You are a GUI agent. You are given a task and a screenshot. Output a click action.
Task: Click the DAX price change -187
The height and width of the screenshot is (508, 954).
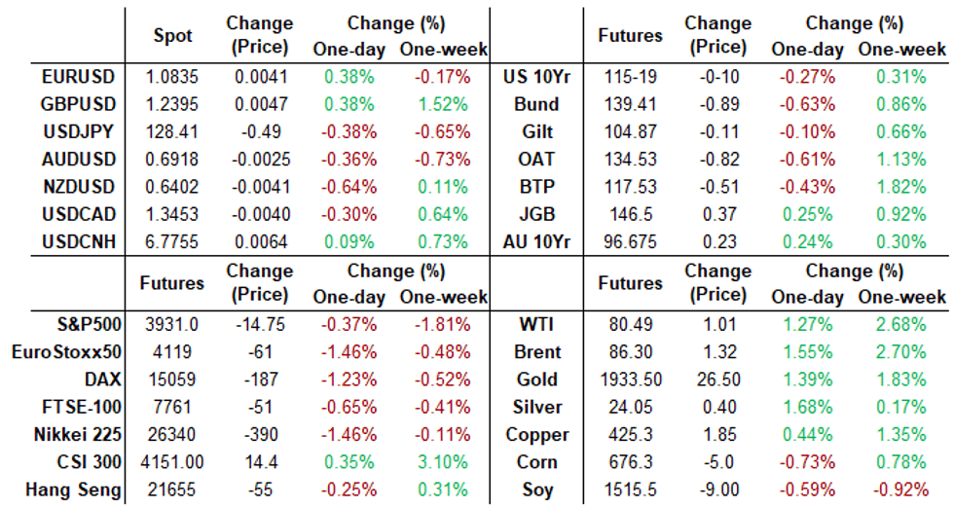(258, 380)
